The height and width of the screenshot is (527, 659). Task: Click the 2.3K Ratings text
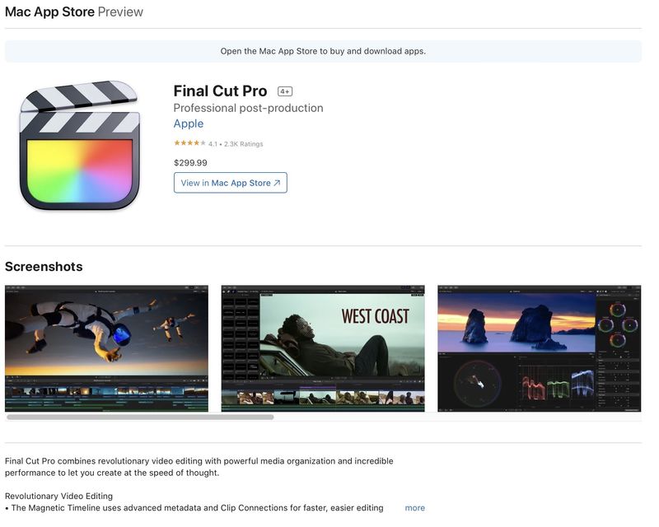pyautogui.click(x=243, y=144)
